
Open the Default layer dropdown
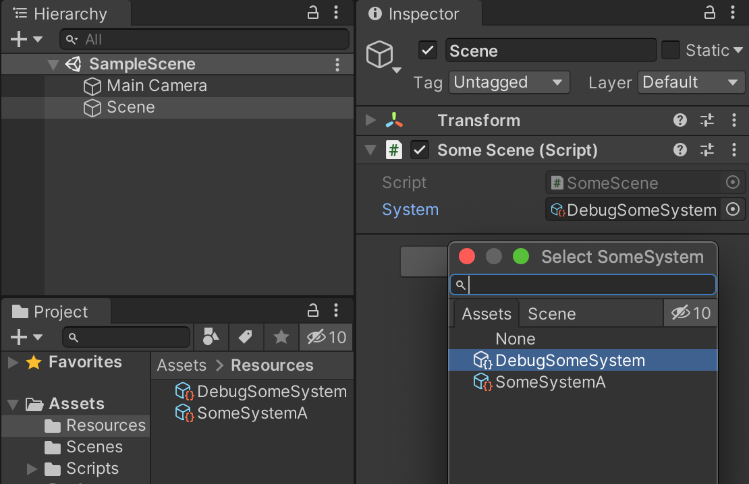[690, 82]
